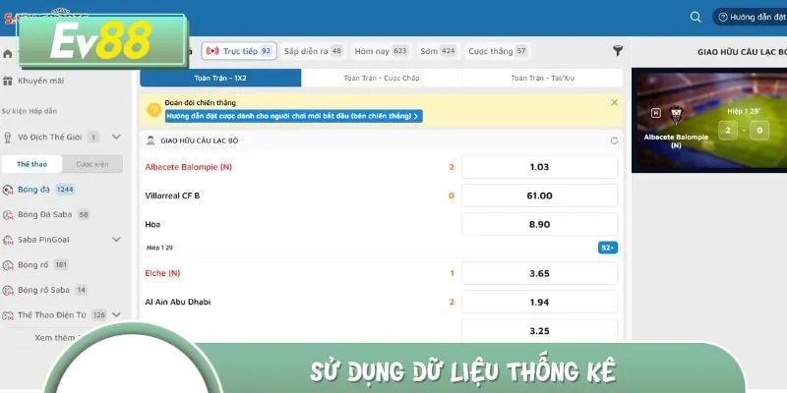The height and width of the screenshot is (393, 787).
Task: Click the yellow question mark hint icon
Action: tap(154, 110)
